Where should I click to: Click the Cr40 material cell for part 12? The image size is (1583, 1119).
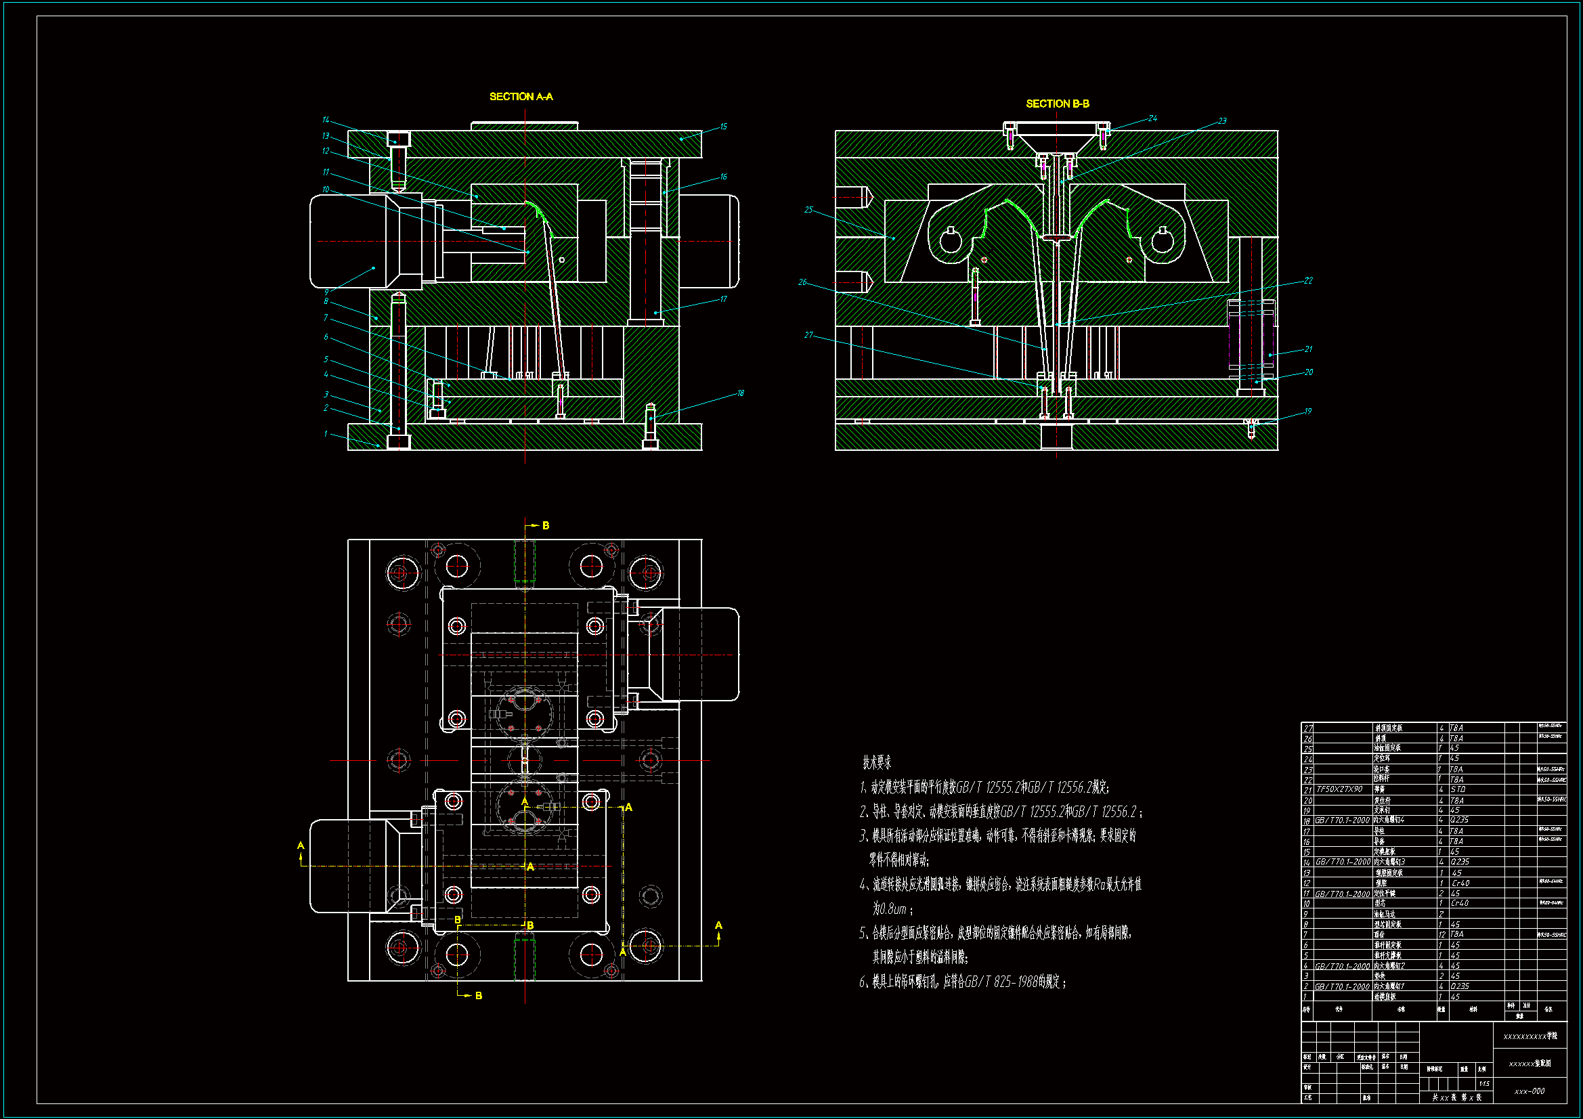1460,883
